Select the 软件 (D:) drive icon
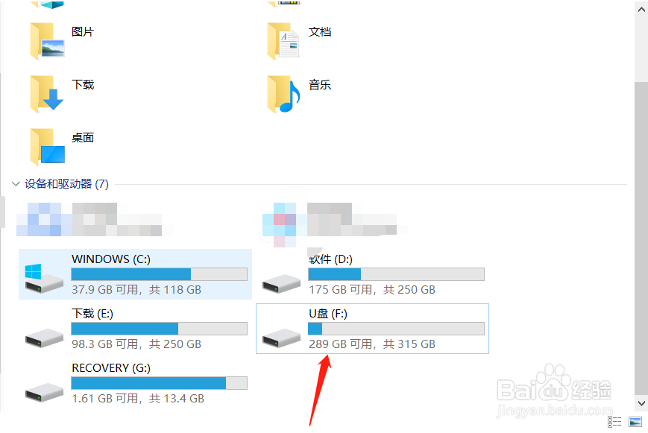This screenshot has width=648, height=433. click(281, 283)
